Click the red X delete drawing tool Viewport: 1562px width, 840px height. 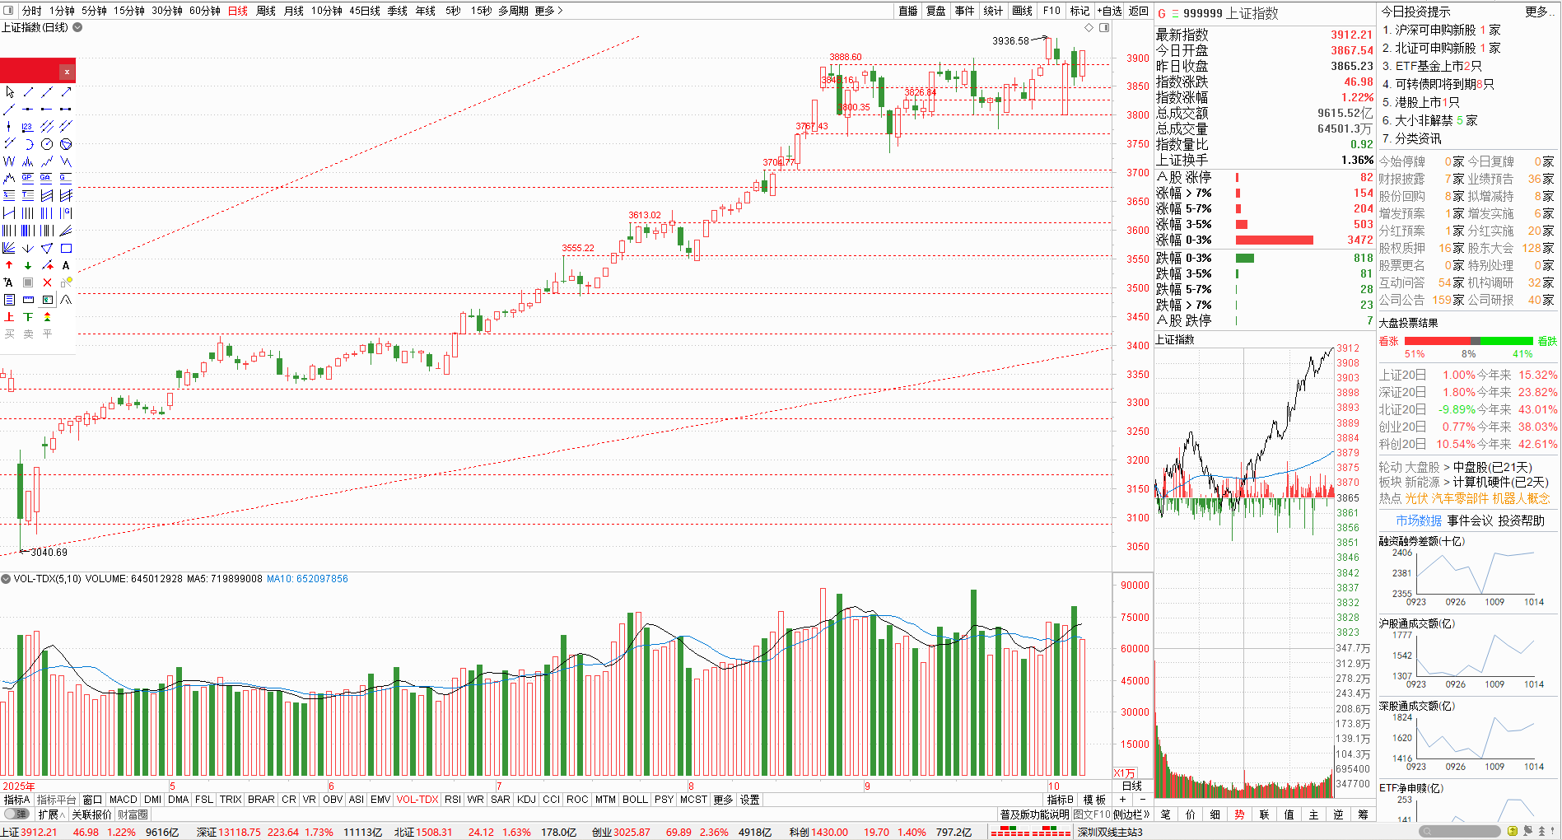click(47, 282)
